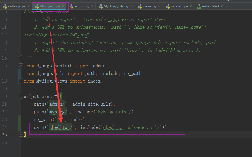Click the Python file icon on views.py tab
Image resolution: width=252 pixels, height=157 pixels.
tap(140, 7)
